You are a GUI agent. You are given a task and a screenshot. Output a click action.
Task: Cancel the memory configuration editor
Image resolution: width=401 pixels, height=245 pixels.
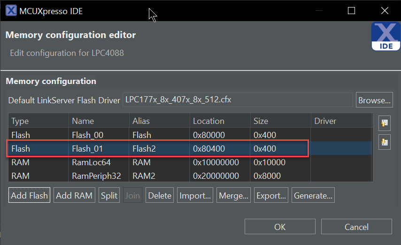(356, 227)
